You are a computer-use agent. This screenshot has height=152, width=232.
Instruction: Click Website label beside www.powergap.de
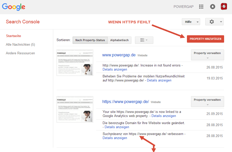[x=142, y=55]
